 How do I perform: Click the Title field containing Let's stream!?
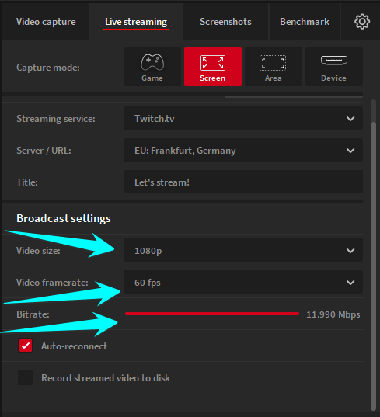click(243, 182)
